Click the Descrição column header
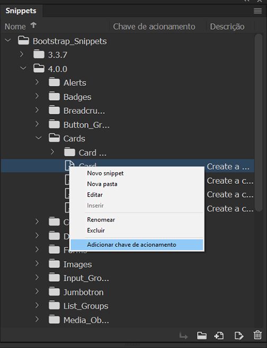Viewport: 267px width, 348px height. pyautogui.click(x=227, y=26)
